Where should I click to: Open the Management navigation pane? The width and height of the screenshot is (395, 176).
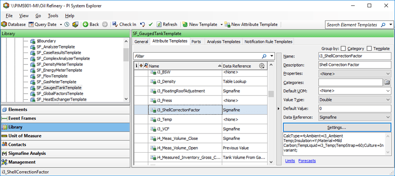click(x=65, y=162)
